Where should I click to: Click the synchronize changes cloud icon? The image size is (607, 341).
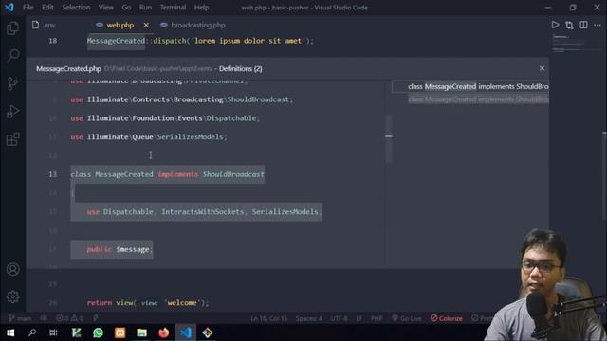44,318
